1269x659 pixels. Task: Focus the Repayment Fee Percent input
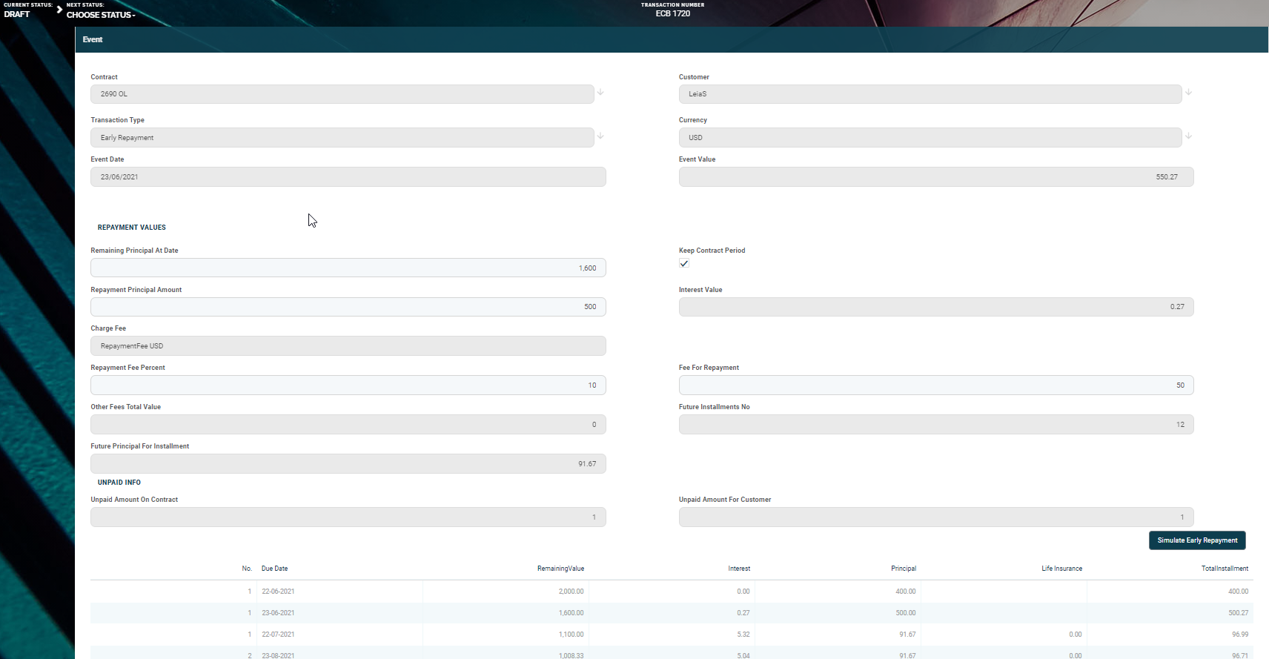348,385
